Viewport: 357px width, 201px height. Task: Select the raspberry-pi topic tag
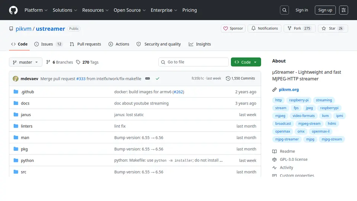pyautogui.click(x=299, y=100)
